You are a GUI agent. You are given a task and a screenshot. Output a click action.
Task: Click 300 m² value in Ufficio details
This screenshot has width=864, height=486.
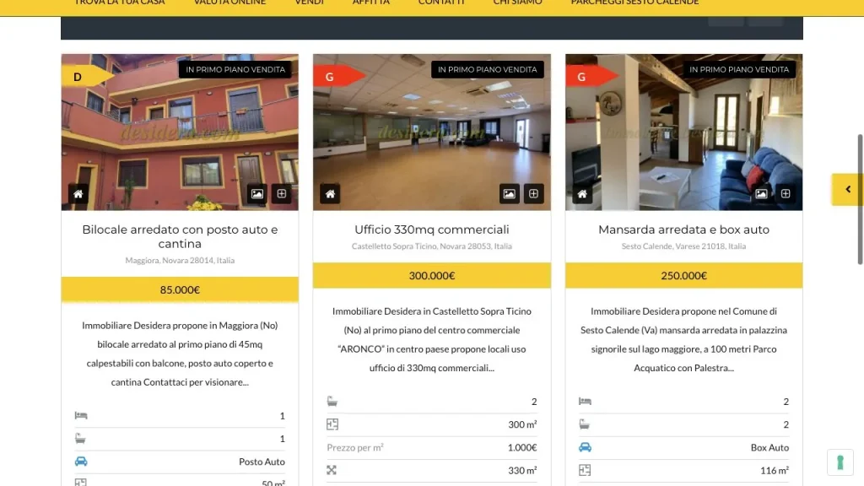522,424
